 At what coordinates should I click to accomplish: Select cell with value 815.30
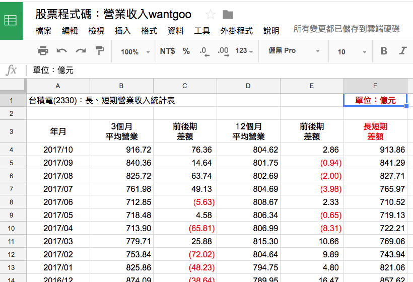248,241
